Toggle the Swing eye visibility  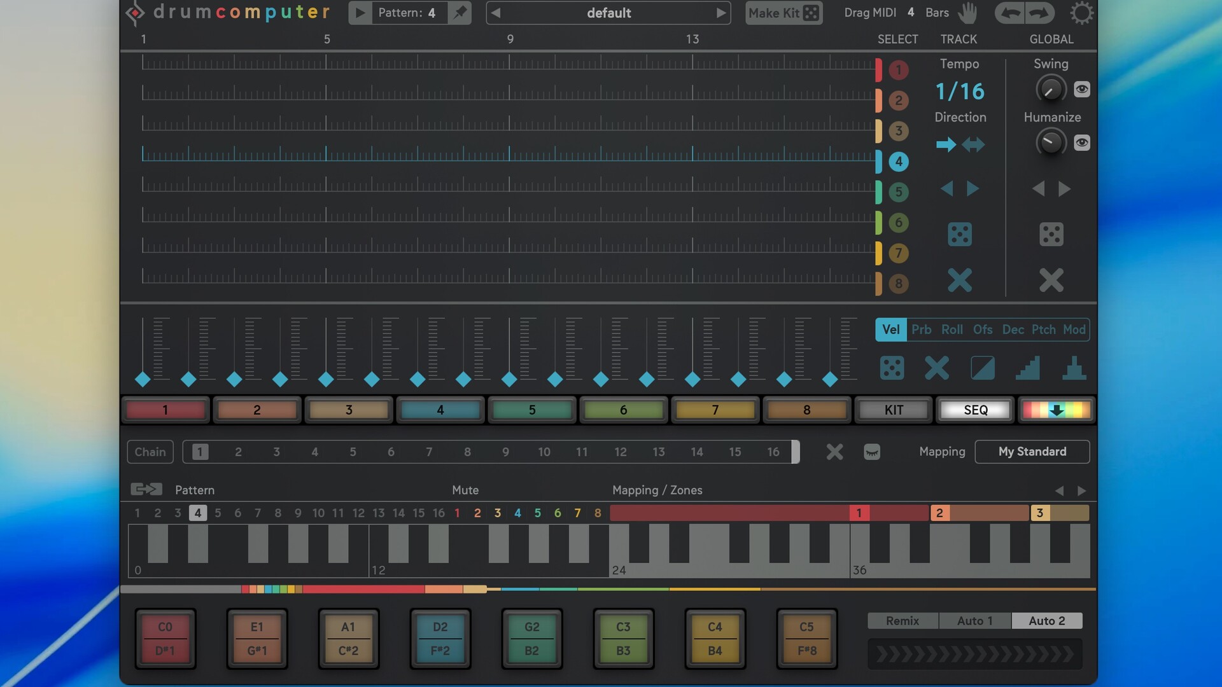pos(1082,90)
